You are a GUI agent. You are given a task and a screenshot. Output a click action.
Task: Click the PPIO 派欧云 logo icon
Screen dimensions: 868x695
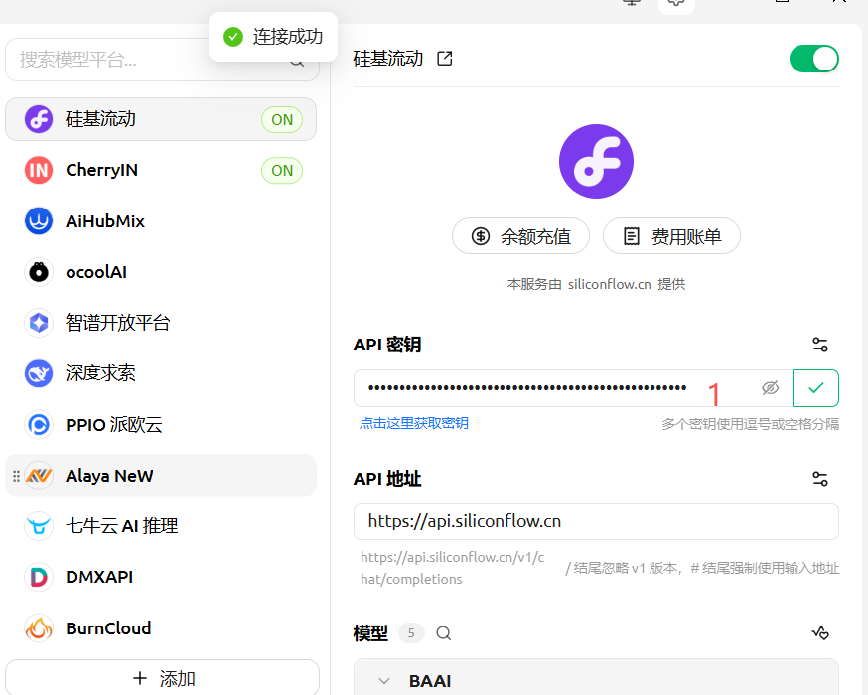click(x=39, y=424)
